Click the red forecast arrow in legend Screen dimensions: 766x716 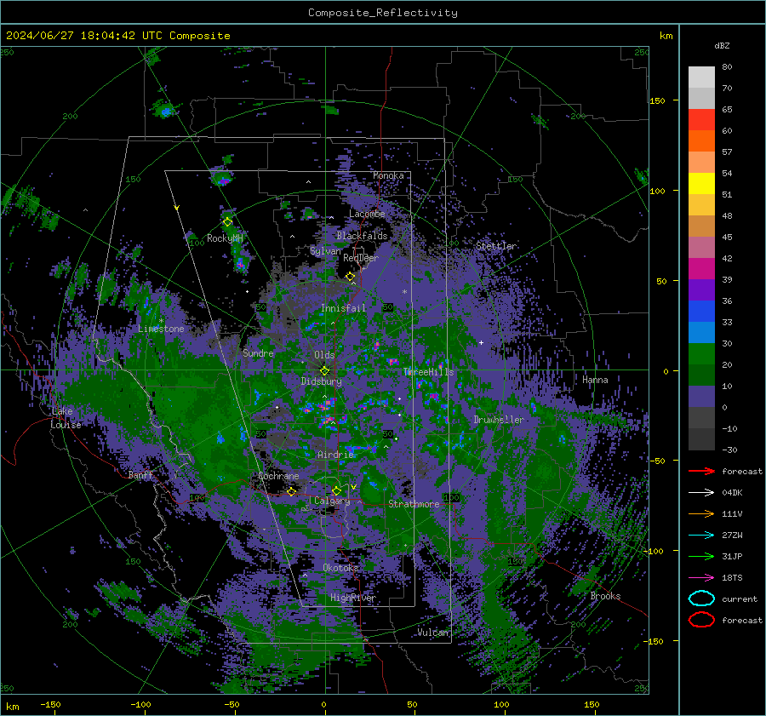[x=701, y=471]
